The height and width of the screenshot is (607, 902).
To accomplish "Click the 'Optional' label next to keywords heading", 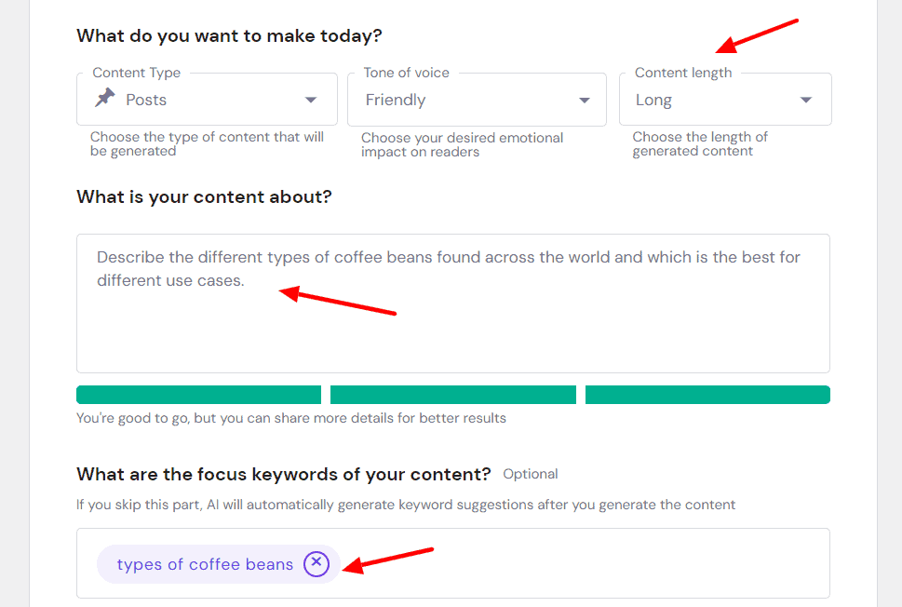I will (531, 474).
